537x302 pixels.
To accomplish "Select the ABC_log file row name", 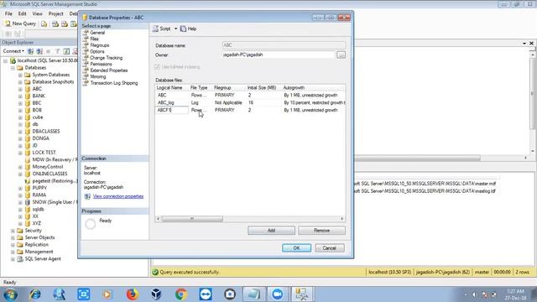I will click(166, 102).
